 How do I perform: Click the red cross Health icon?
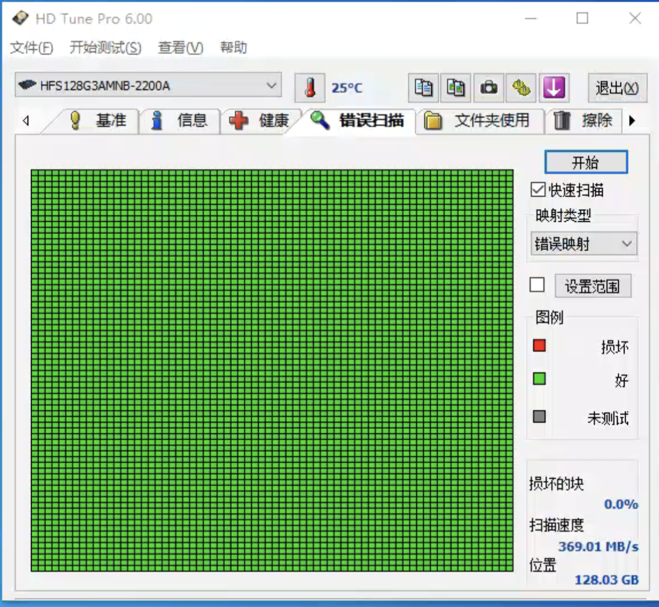point(238,121)
